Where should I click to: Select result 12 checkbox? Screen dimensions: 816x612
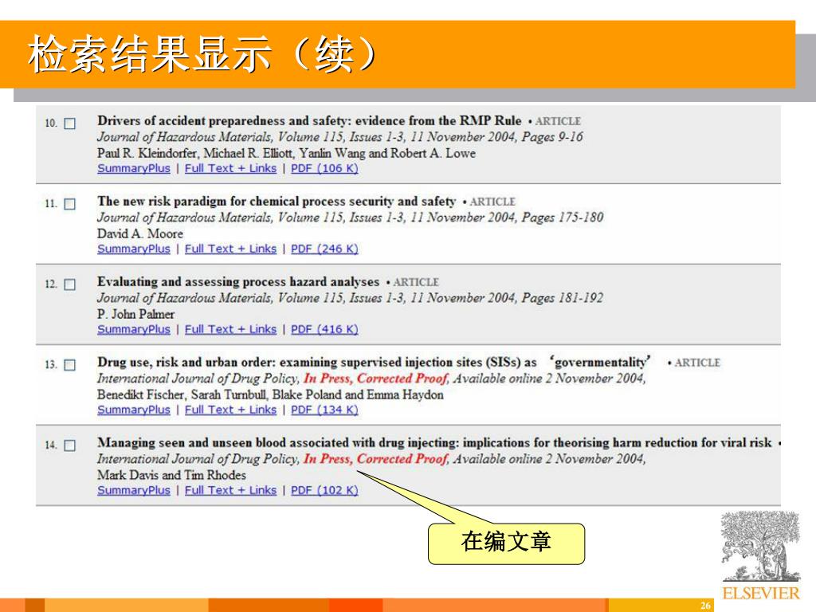[x=70, y=284]
